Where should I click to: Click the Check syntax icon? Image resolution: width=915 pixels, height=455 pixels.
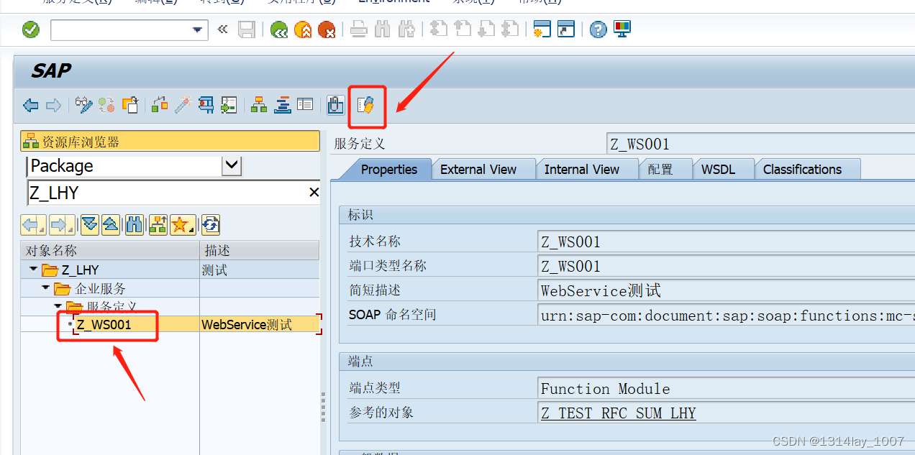160,106
